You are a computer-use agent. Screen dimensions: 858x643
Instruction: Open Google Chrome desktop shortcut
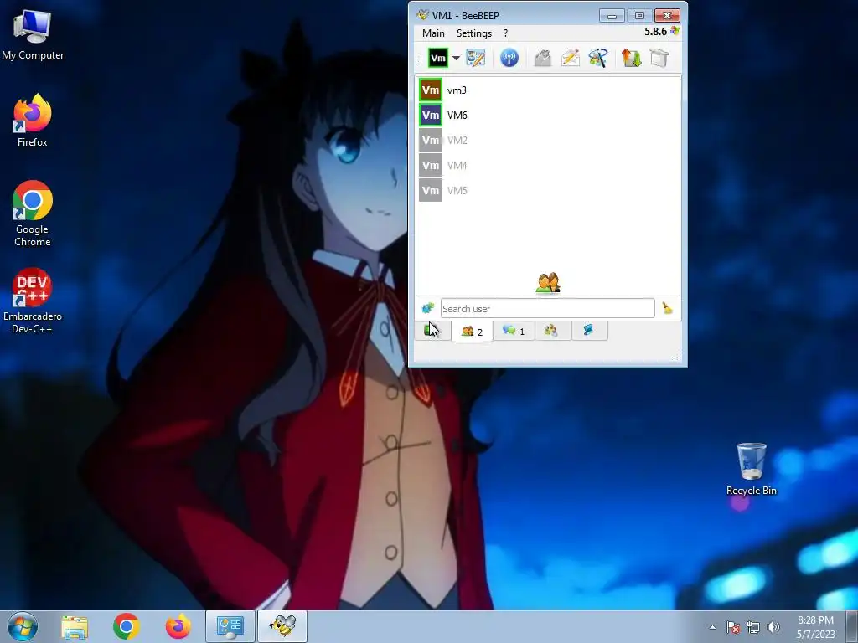coord(33,213)
